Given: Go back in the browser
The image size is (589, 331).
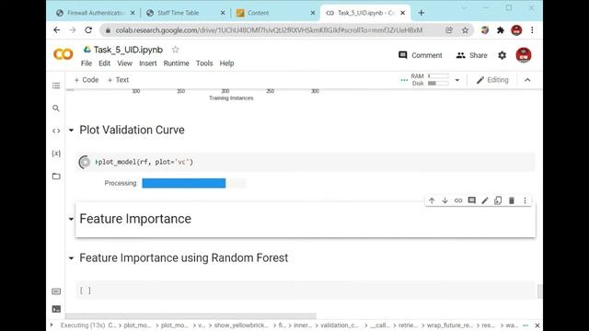Looking at the screenshot, I should 57,30.
